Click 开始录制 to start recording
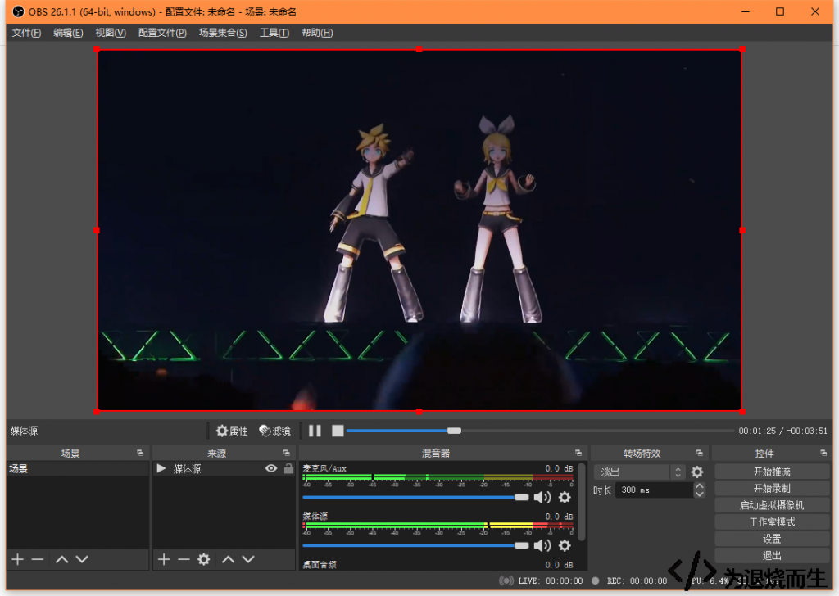The height and width of the screenshot is (596, 839). [x=772, y=489]
